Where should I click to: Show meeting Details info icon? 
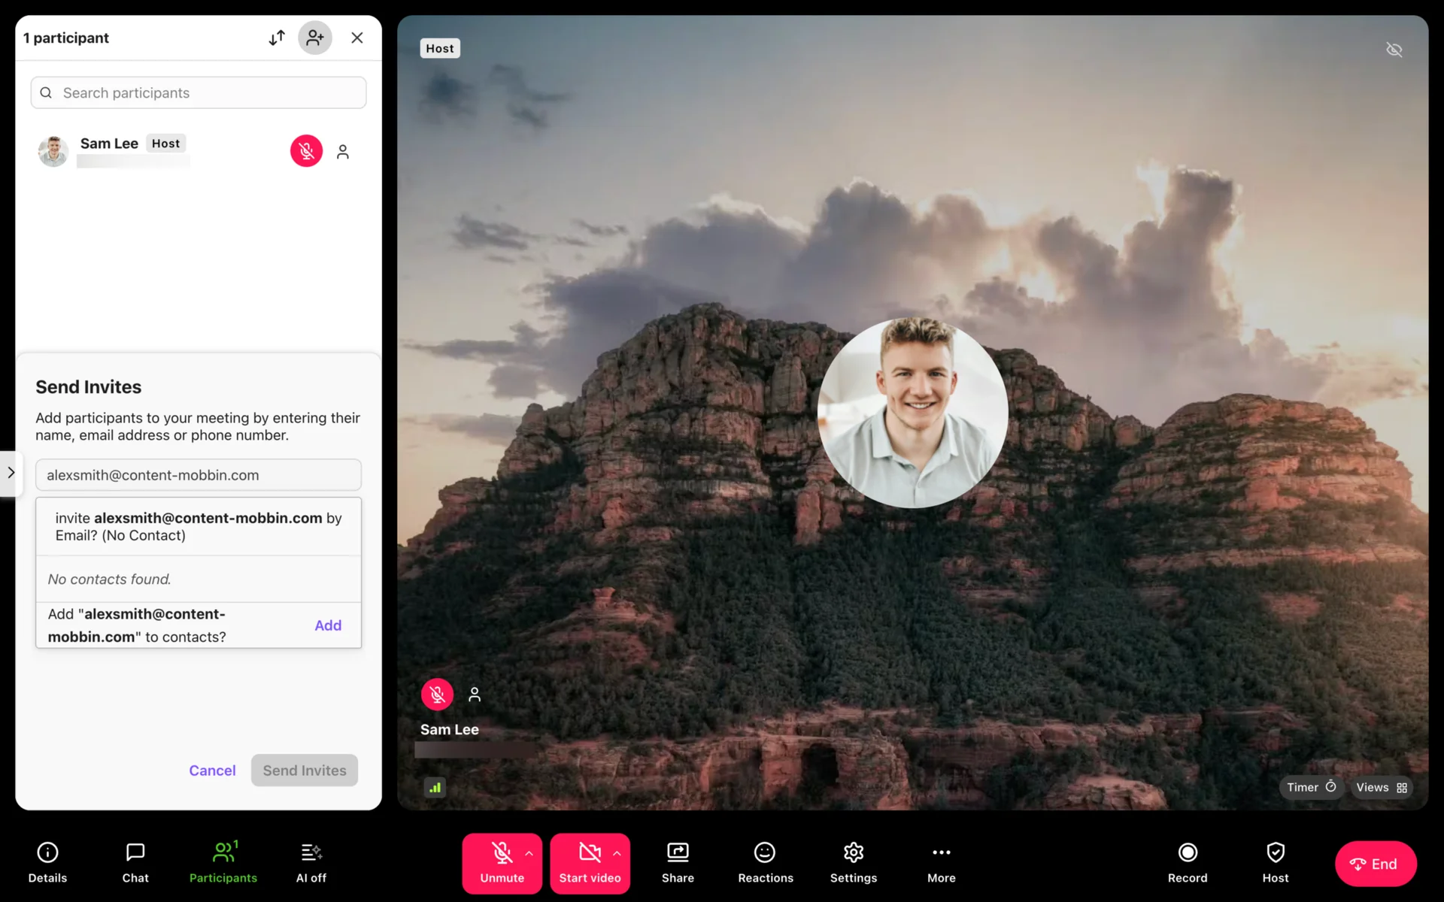pos(47,862)
